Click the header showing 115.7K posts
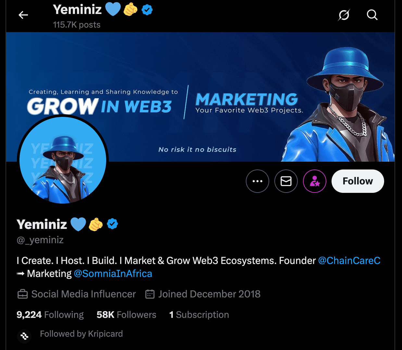This screenshot has width=402, height=350. tap(77, 24)
